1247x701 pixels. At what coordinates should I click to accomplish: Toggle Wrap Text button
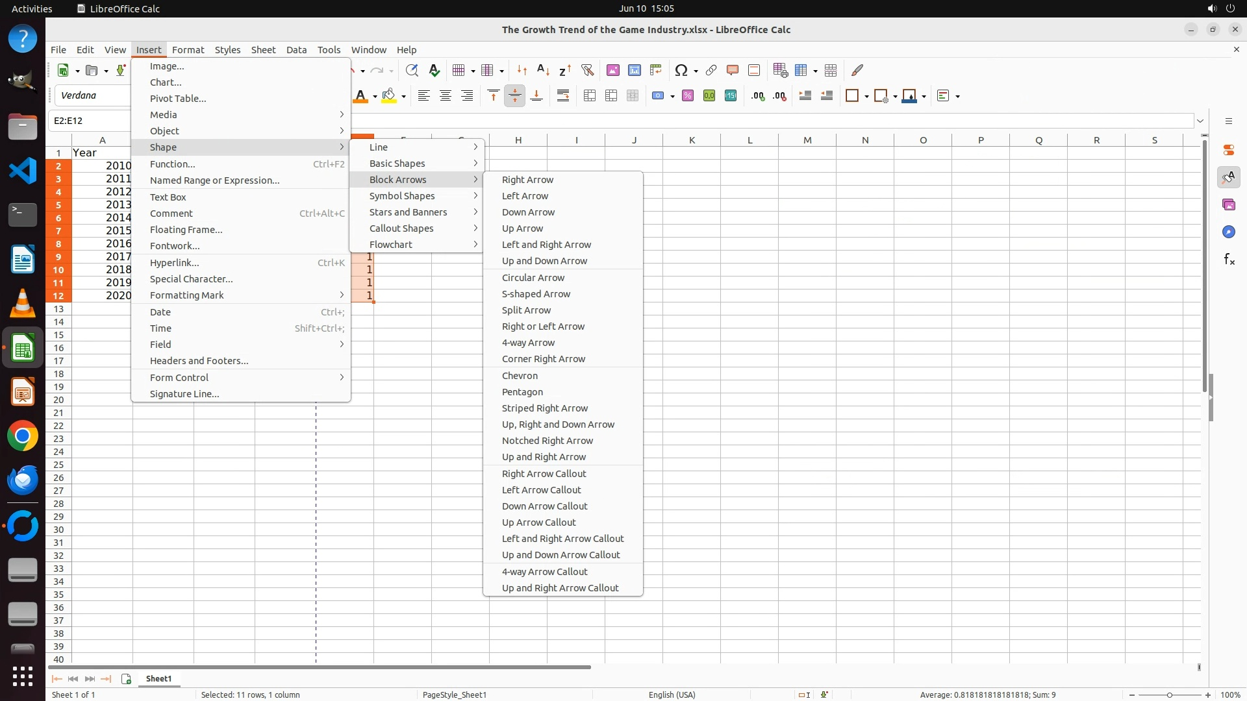tap(562, 96)
